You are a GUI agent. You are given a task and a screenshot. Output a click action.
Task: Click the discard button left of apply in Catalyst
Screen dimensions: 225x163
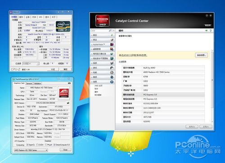point(192,127)
